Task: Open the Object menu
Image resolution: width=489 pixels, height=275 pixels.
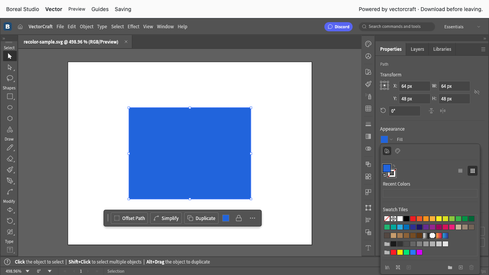Action: 86,27
